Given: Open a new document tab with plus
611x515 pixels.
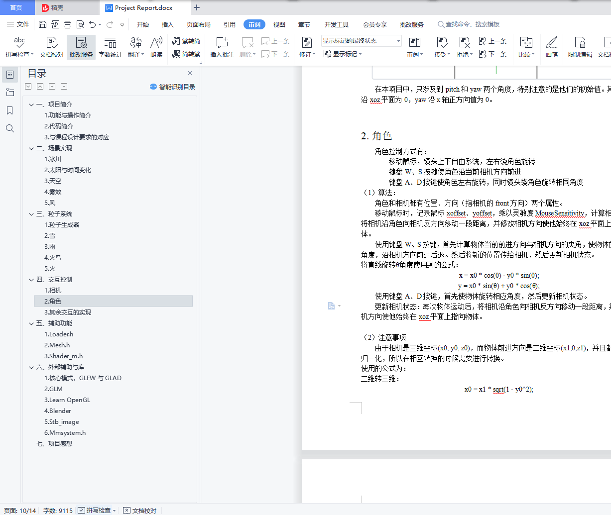Looking at the screenshot, I should tap(197, 7).
